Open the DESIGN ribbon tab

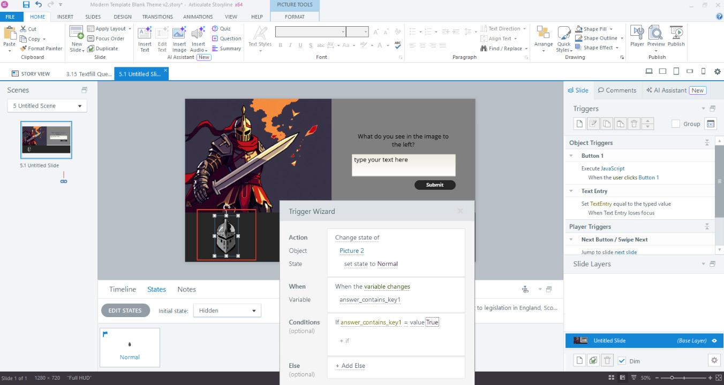point(123,17)
